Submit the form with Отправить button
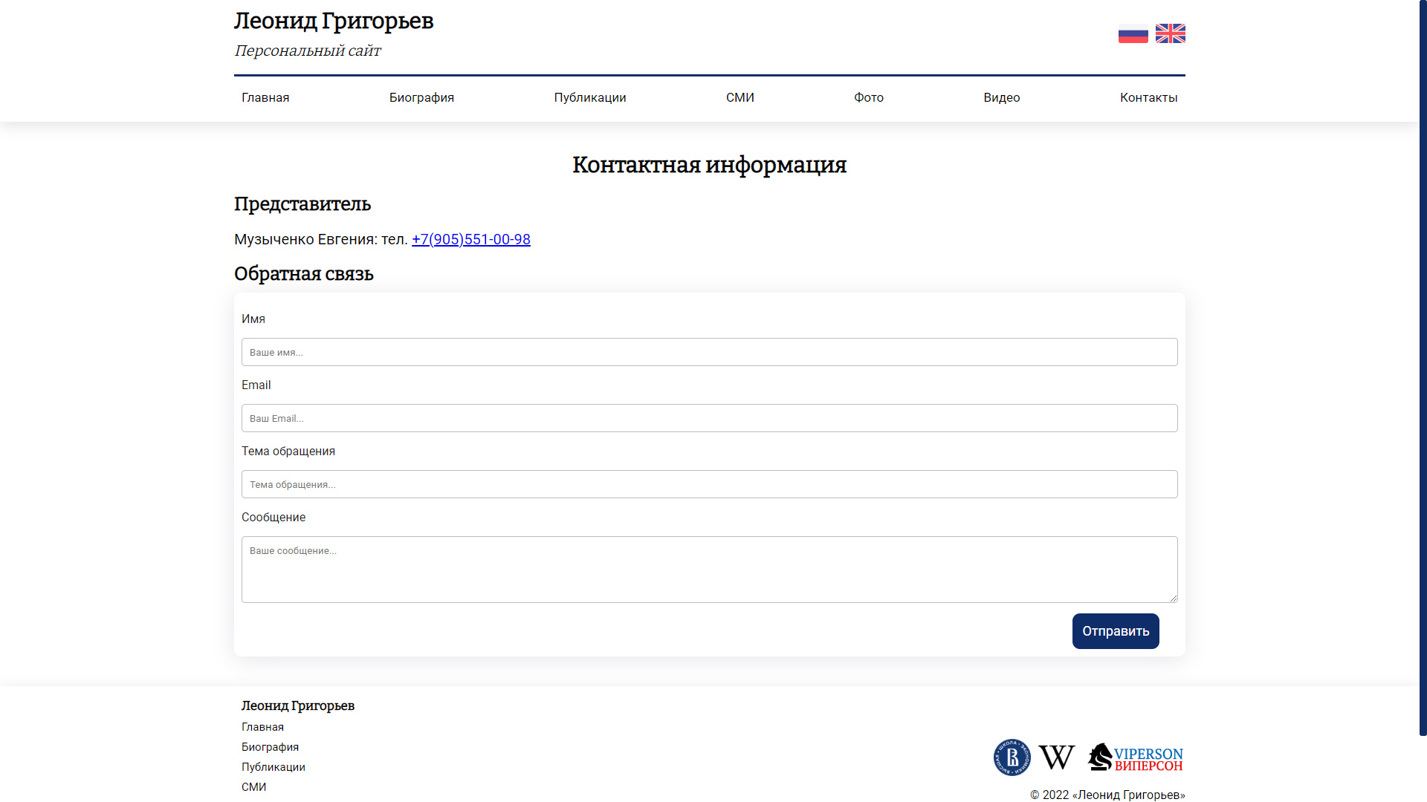 click(x=1116, y=631)
